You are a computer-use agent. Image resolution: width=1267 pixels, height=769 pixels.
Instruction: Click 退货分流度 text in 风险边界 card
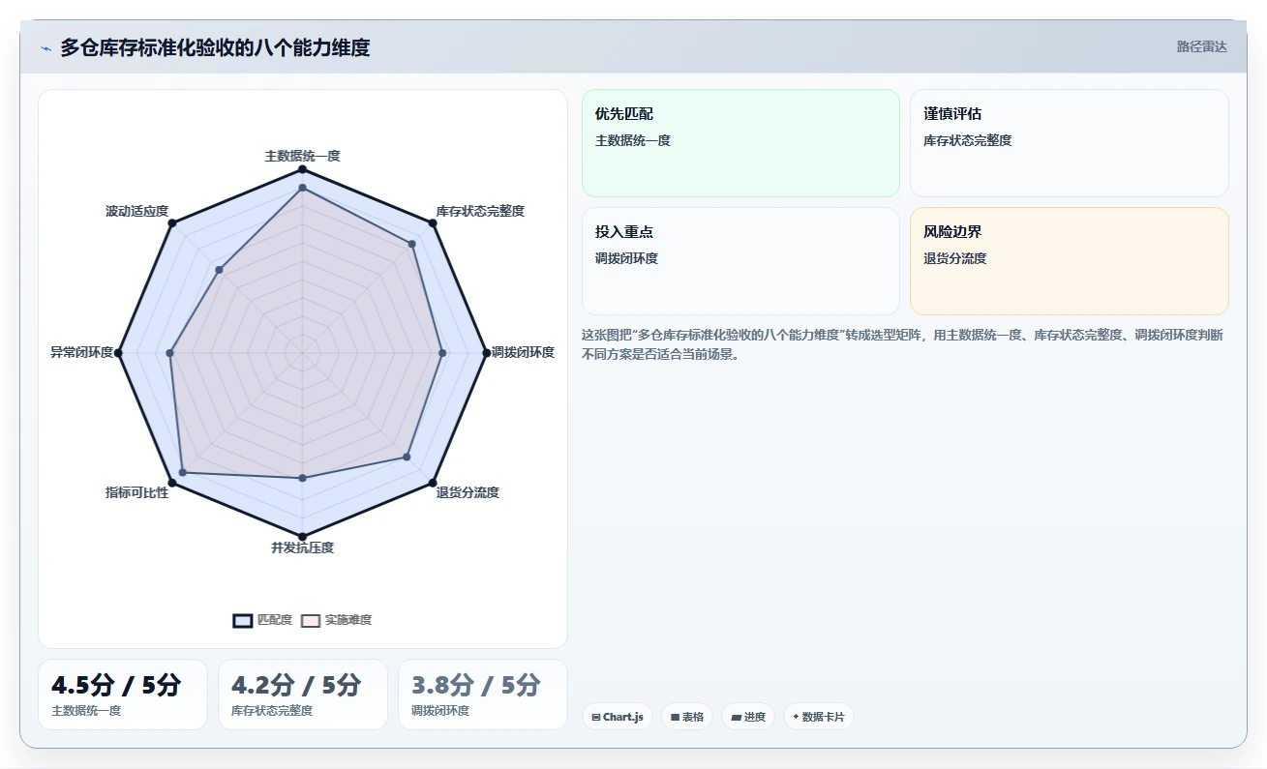point(955,258)
